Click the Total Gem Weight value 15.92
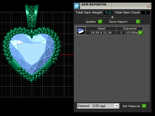155x116 pixels. 108,13
